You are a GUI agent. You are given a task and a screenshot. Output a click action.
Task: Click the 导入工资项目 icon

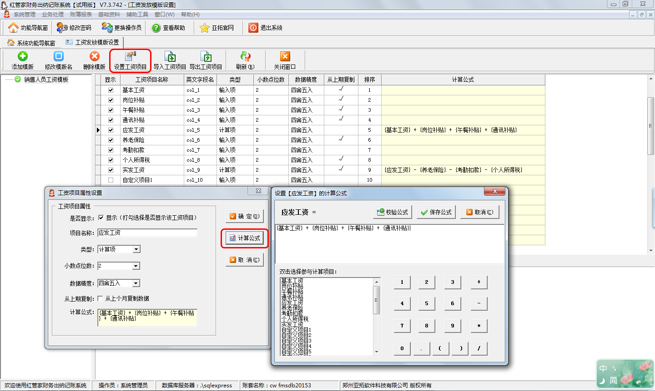(x=170, y=56)
